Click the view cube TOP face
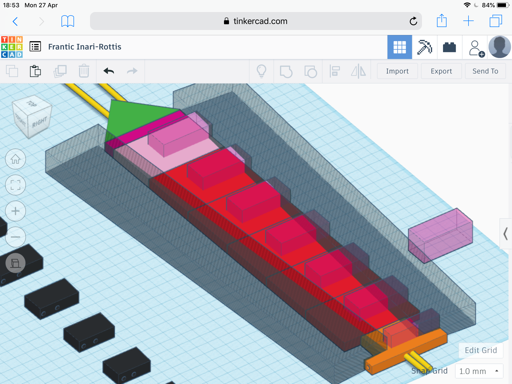This screenshot has height=384, width=512. click(32, 103)
